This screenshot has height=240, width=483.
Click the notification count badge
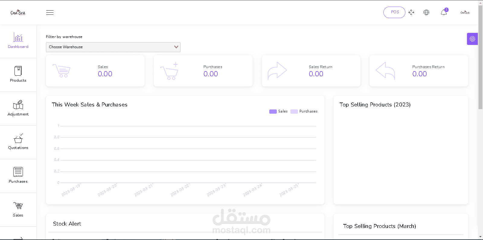coord(446,10)
